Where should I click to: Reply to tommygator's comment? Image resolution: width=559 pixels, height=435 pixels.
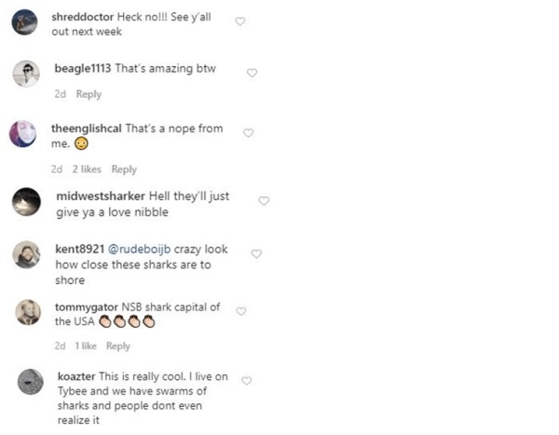(117, 347)
